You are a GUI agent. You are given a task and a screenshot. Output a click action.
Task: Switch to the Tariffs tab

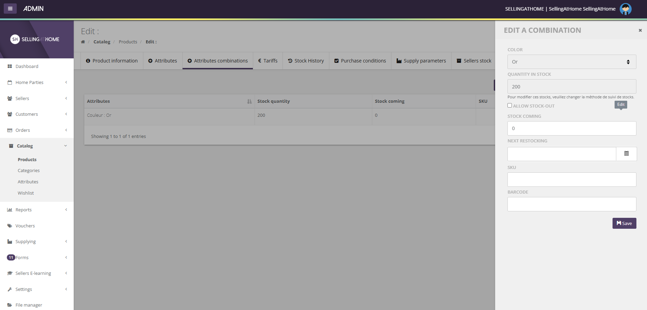coord(268,61)
